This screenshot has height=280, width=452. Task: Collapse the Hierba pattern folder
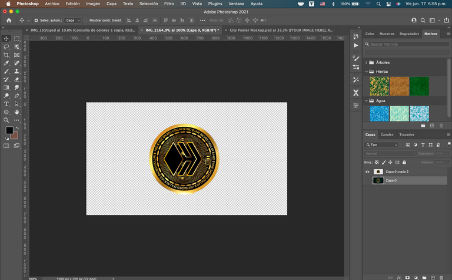[367, 72]
